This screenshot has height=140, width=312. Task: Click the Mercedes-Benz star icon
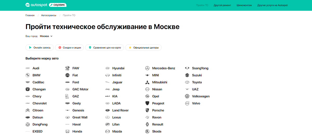coord(147,68)
